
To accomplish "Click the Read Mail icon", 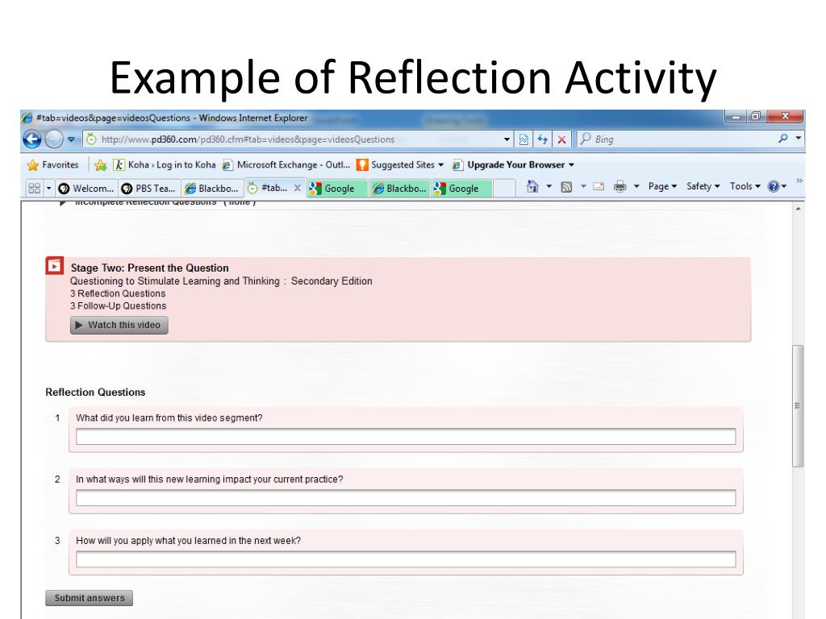I will (599, 186).
